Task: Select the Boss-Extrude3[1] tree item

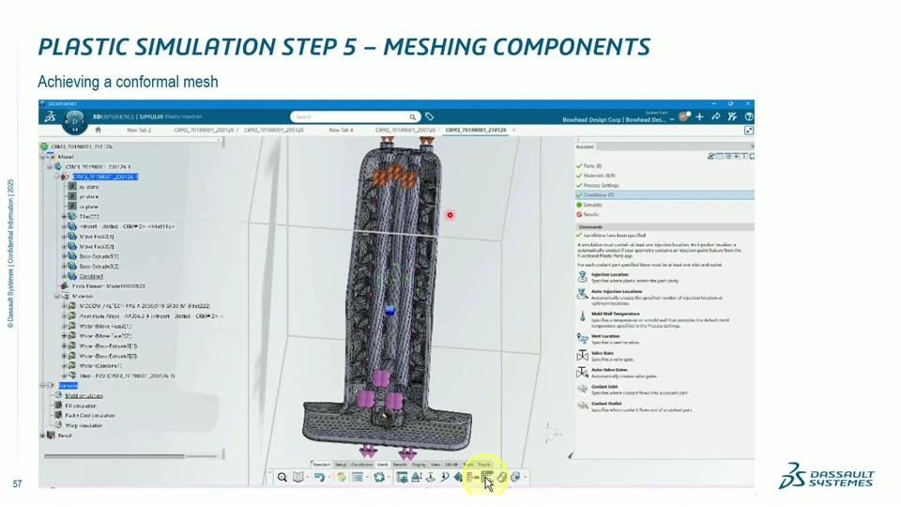Action: click(x=99, y=256)
